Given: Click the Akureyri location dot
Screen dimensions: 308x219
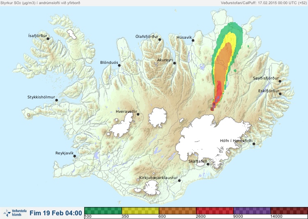Looking at the screenshot, I should click(175, 63).
